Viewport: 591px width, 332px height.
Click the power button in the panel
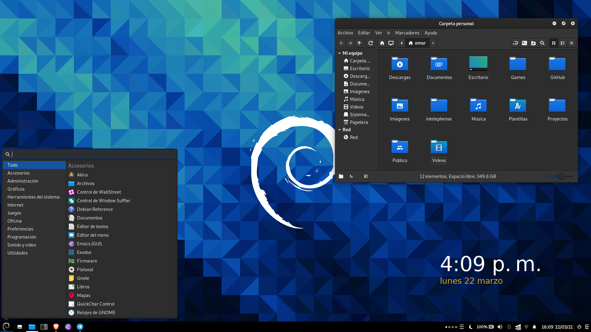(x=579, y=327)
